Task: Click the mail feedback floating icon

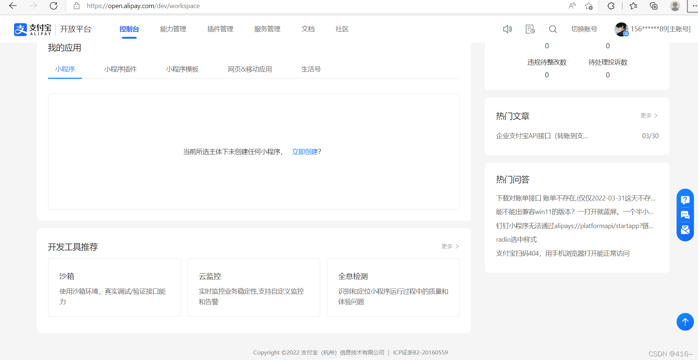Action: tap(685, 230)
